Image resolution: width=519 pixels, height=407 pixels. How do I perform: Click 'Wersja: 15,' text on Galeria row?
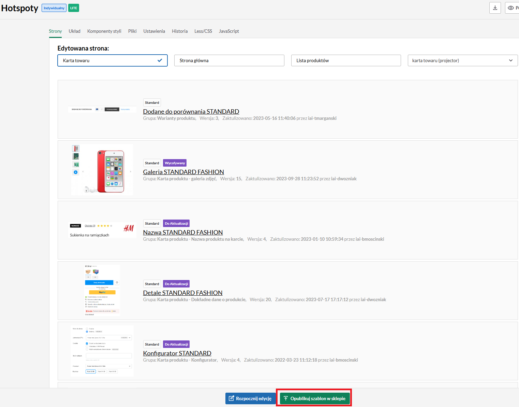click(x=231, y=179)
